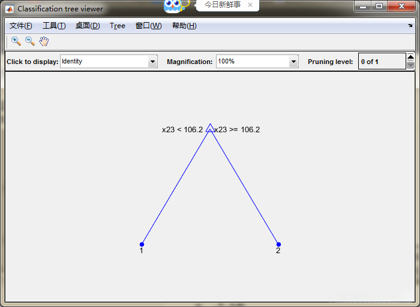Select the zoom in magnifier tool

(x=16, y=41)
